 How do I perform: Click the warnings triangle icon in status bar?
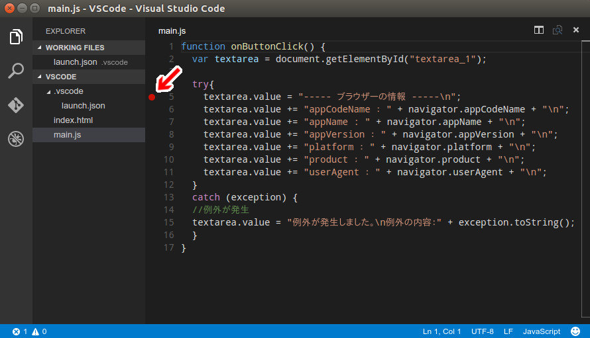click(35, 331)
